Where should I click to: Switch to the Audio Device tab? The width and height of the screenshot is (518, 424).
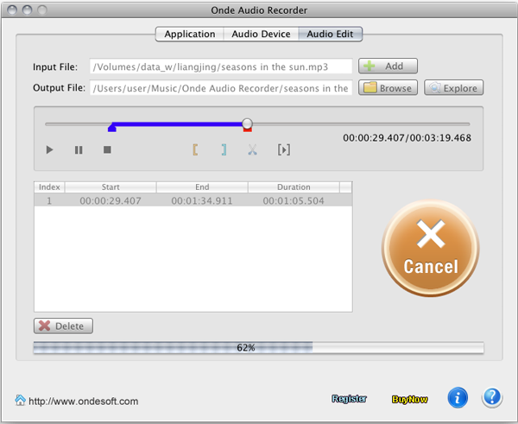pos(261,35)
